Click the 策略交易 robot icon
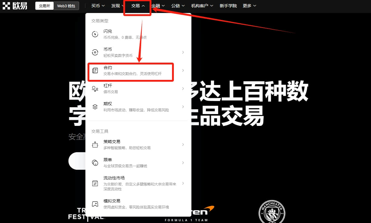Screen dimensions: 371x223 click(95, 145)
